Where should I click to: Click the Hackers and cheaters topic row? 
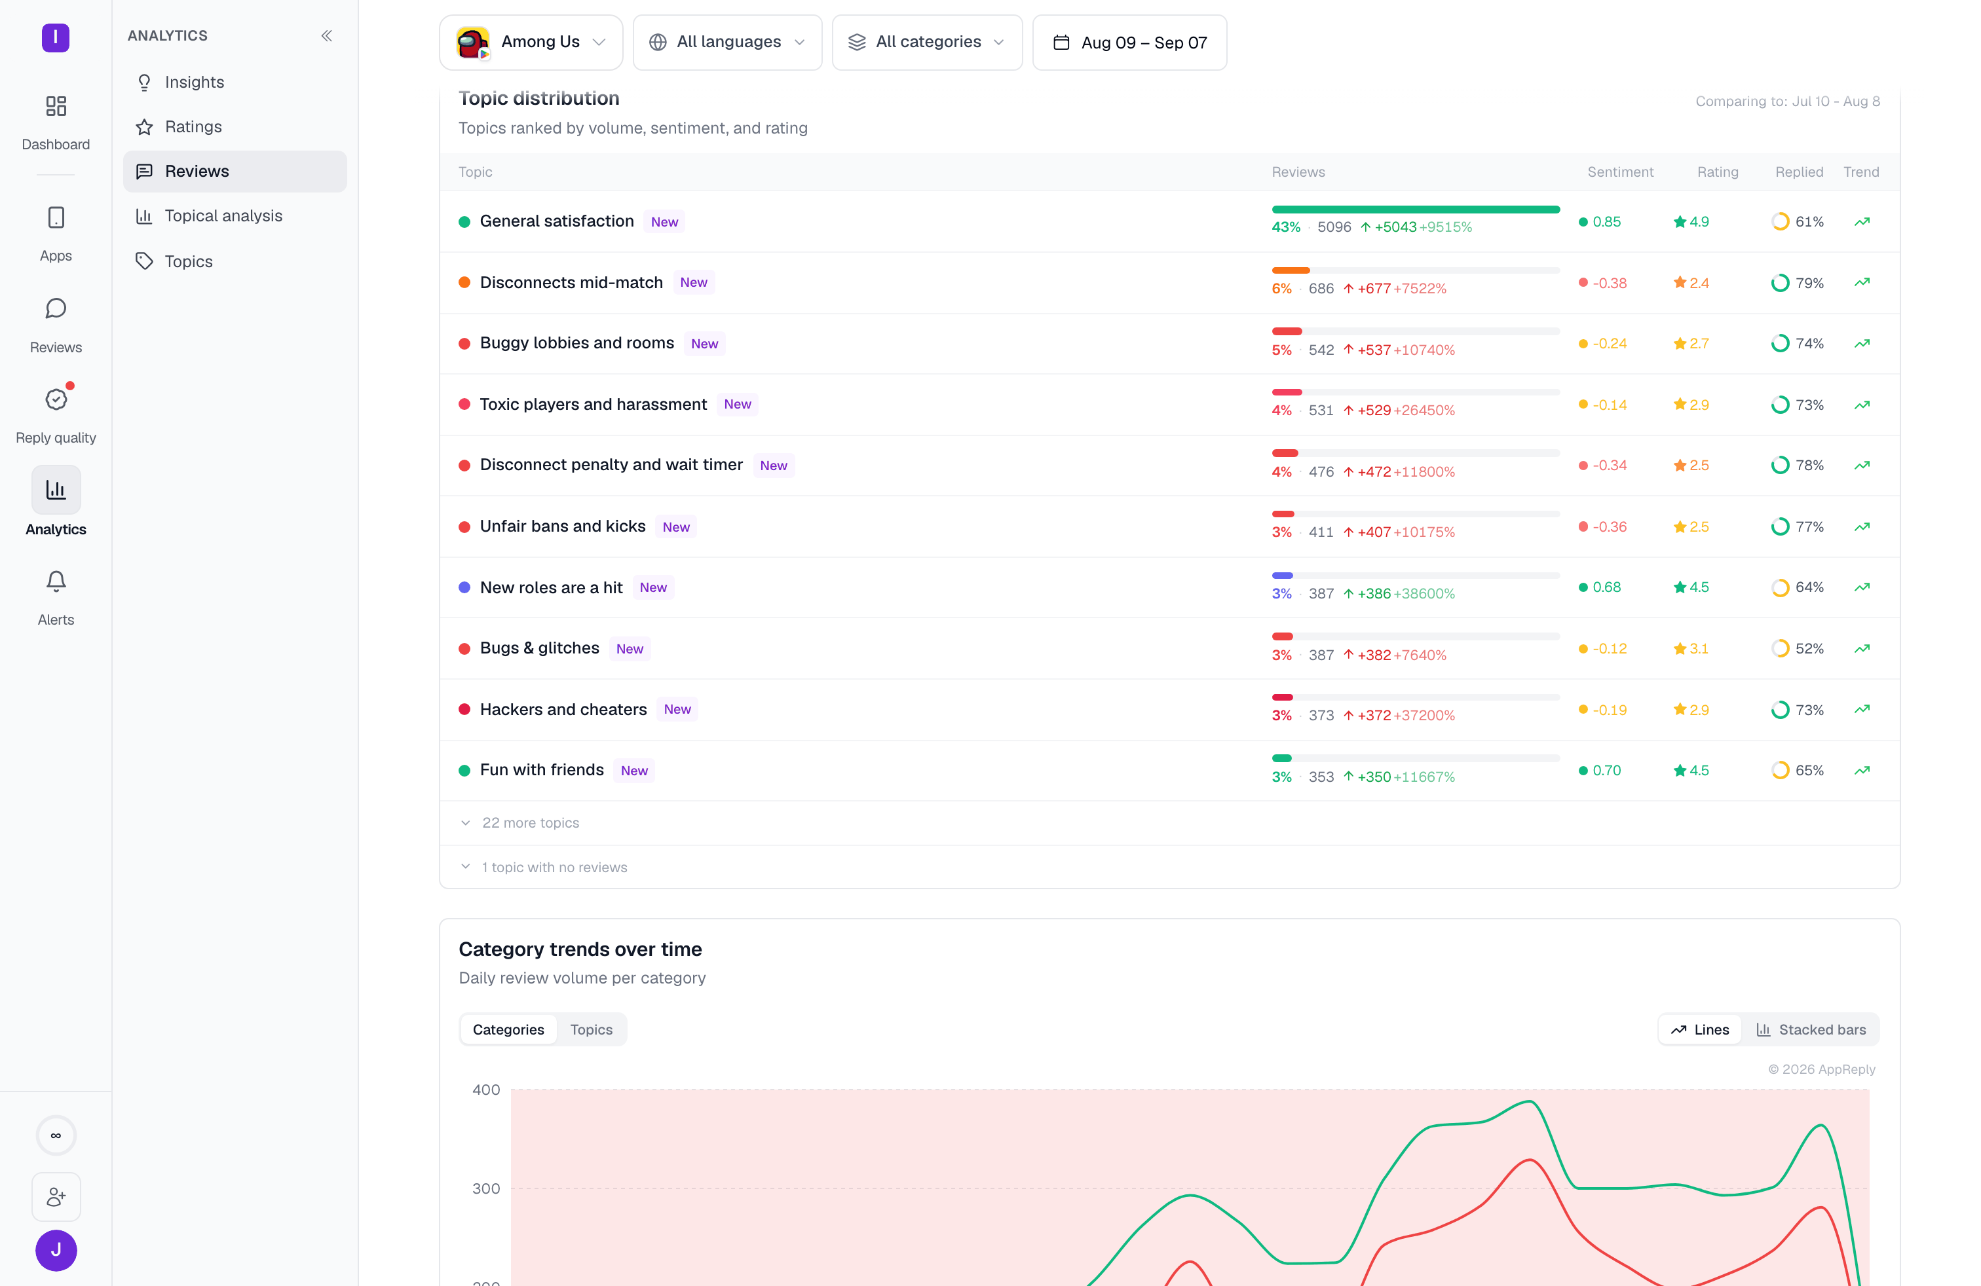pos(1169,710)
